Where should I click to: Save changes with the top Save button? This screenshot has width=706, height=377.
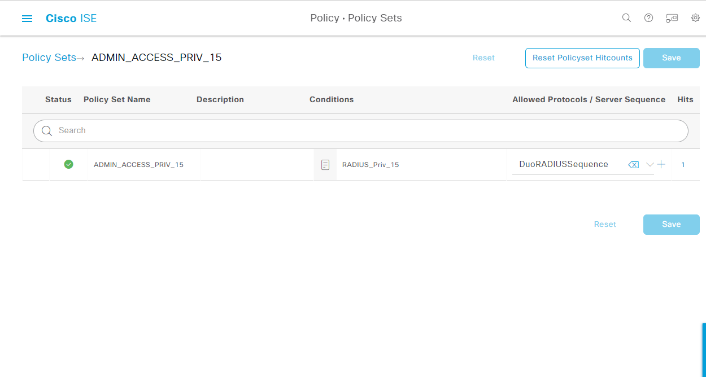coord(671,58)
